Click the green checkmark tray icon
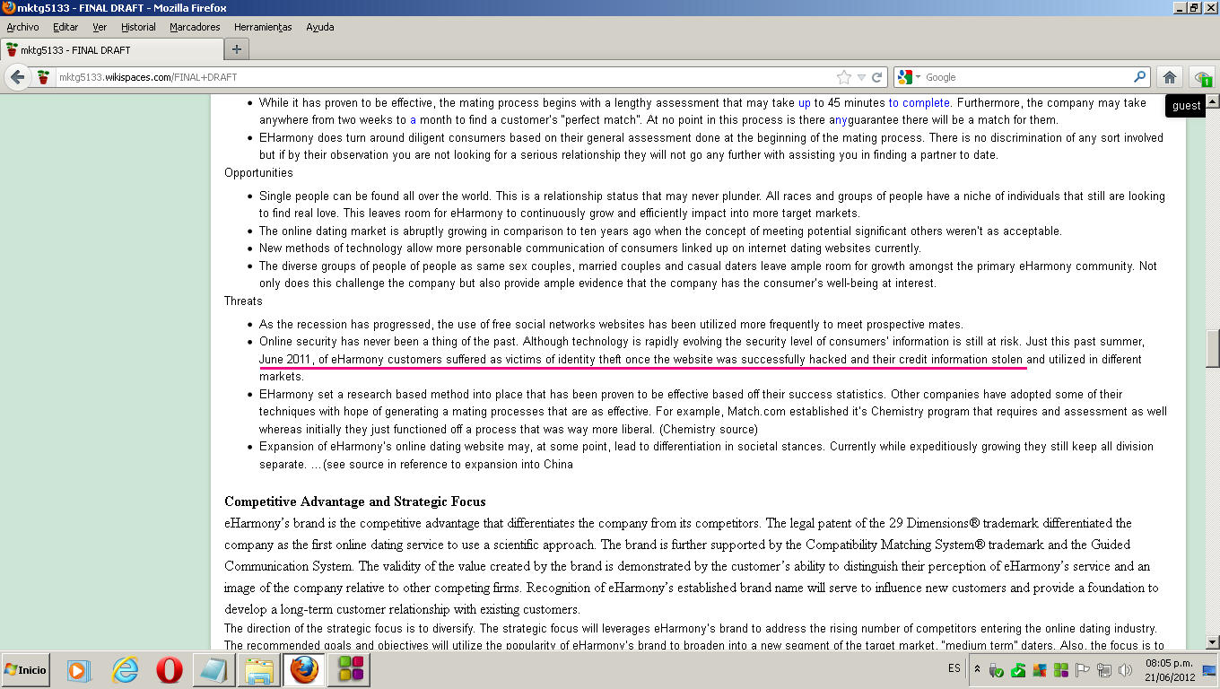This screenshot has height=689, width=1220. click(x=1018, y=670)
